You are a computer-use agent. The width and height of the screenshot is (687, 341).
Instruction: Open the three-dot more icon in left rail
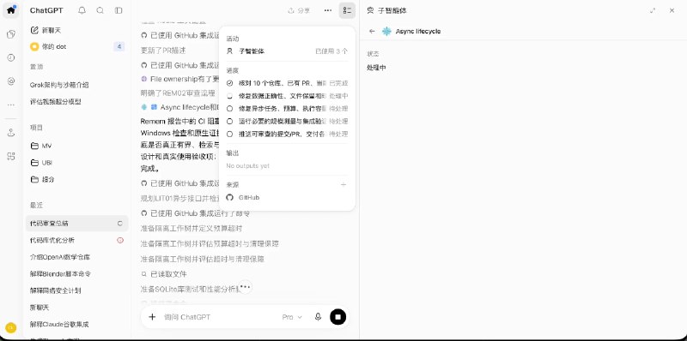[11, 105]
